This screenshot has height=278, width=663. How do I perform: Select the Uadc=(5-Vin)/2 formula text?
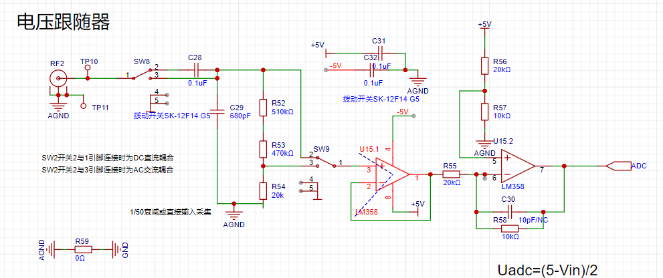[x=547, y=269]
